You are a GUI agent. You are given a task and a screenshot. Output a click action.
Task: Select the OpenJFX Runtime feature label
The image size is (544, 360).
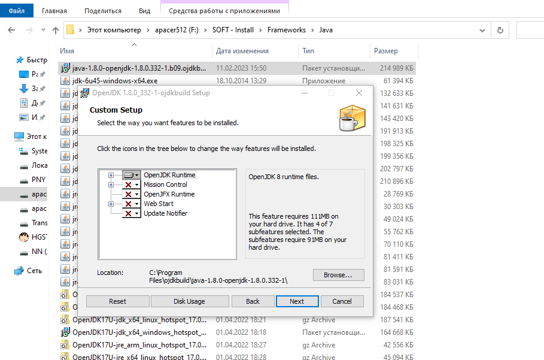coord(169,194)
